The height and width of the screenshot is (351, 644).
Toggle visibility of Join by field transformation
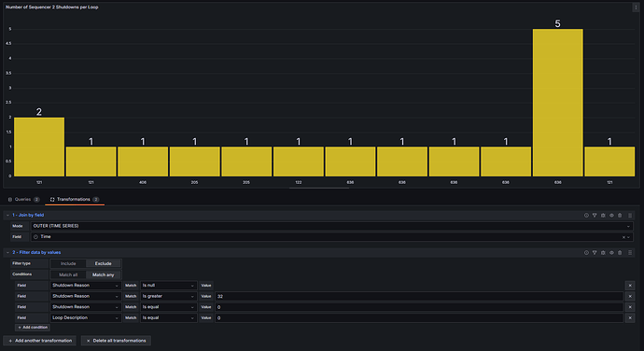611,216
